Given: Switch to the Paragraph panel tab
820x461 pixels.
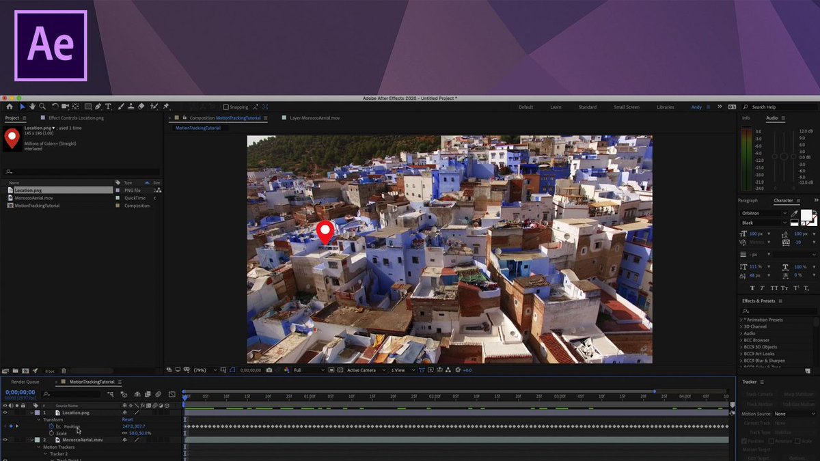Looking at the screenshot, I should click(x=748, y=201).
